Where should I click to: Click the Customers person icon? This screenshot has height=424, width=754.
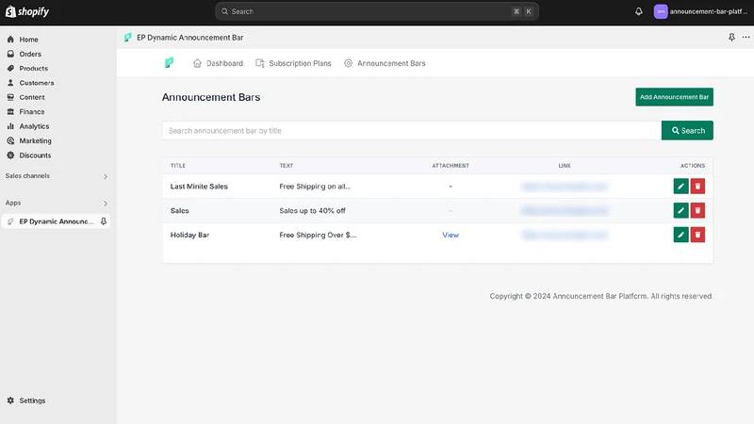[10, 83]
